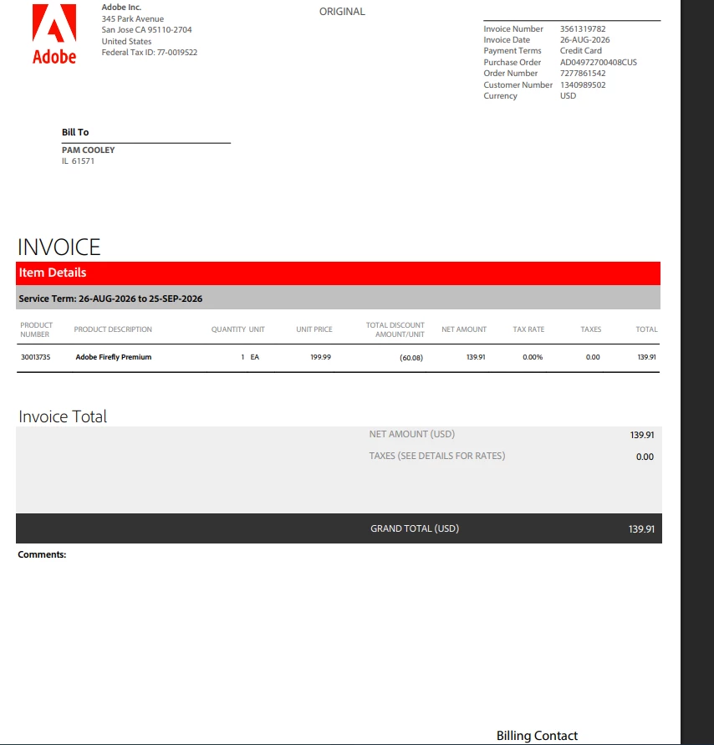Image resolution: width=714 pixels, height=745 pixels.
Task: Select the Invoice Total heading
Action: pos(63,416)
